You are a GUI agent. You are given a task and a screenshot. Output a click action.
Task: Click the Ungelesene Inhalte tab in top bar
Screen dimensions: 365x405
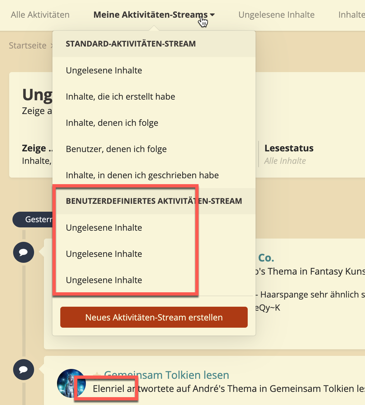pyautogui.click(x=276, y=15)
